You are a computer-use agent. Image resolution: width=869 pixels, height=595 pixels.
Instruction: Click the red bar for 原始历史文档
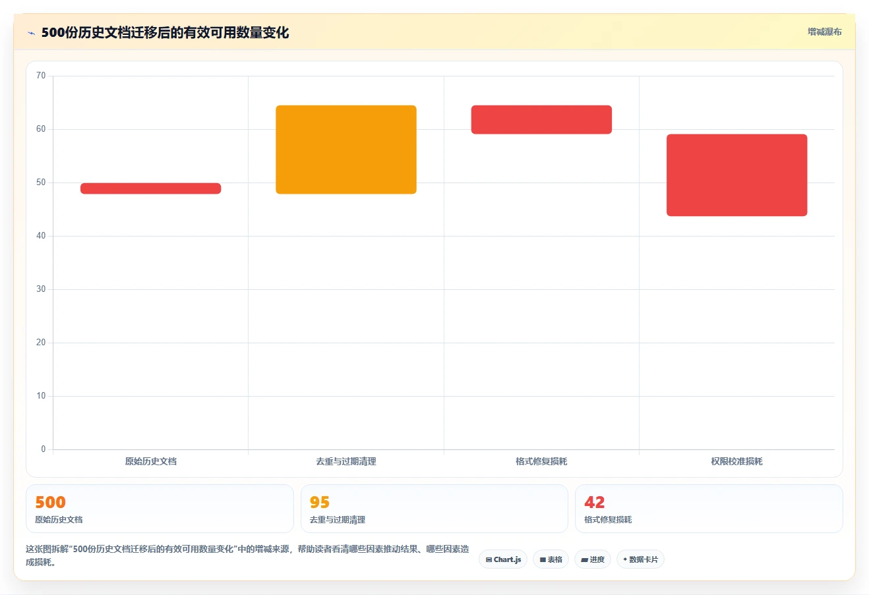point(150,188)
